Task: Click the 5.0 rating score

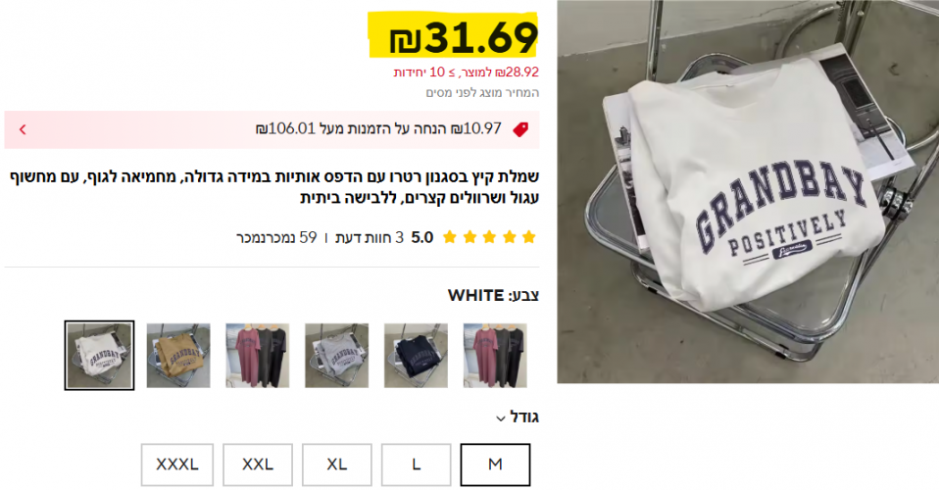Action: (x=422, y=238)
